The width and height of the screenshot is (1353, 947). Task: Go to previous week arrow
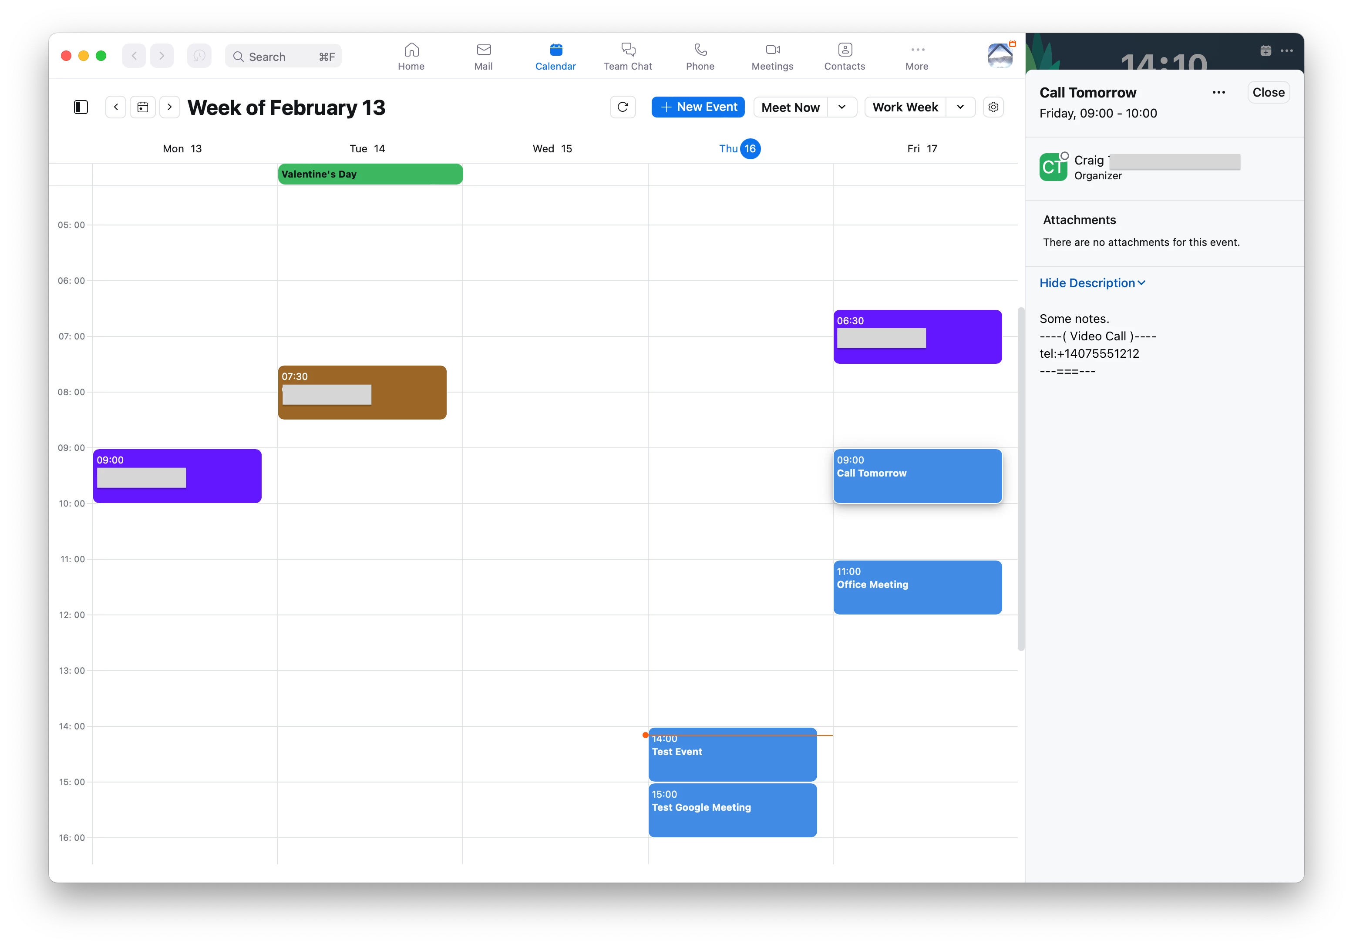click(116, 107)
